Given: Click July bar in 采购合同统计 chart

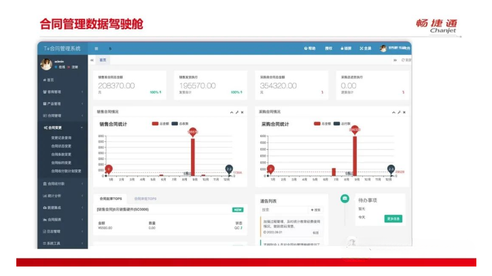Looking at the screenshot, I should (334, 172).
